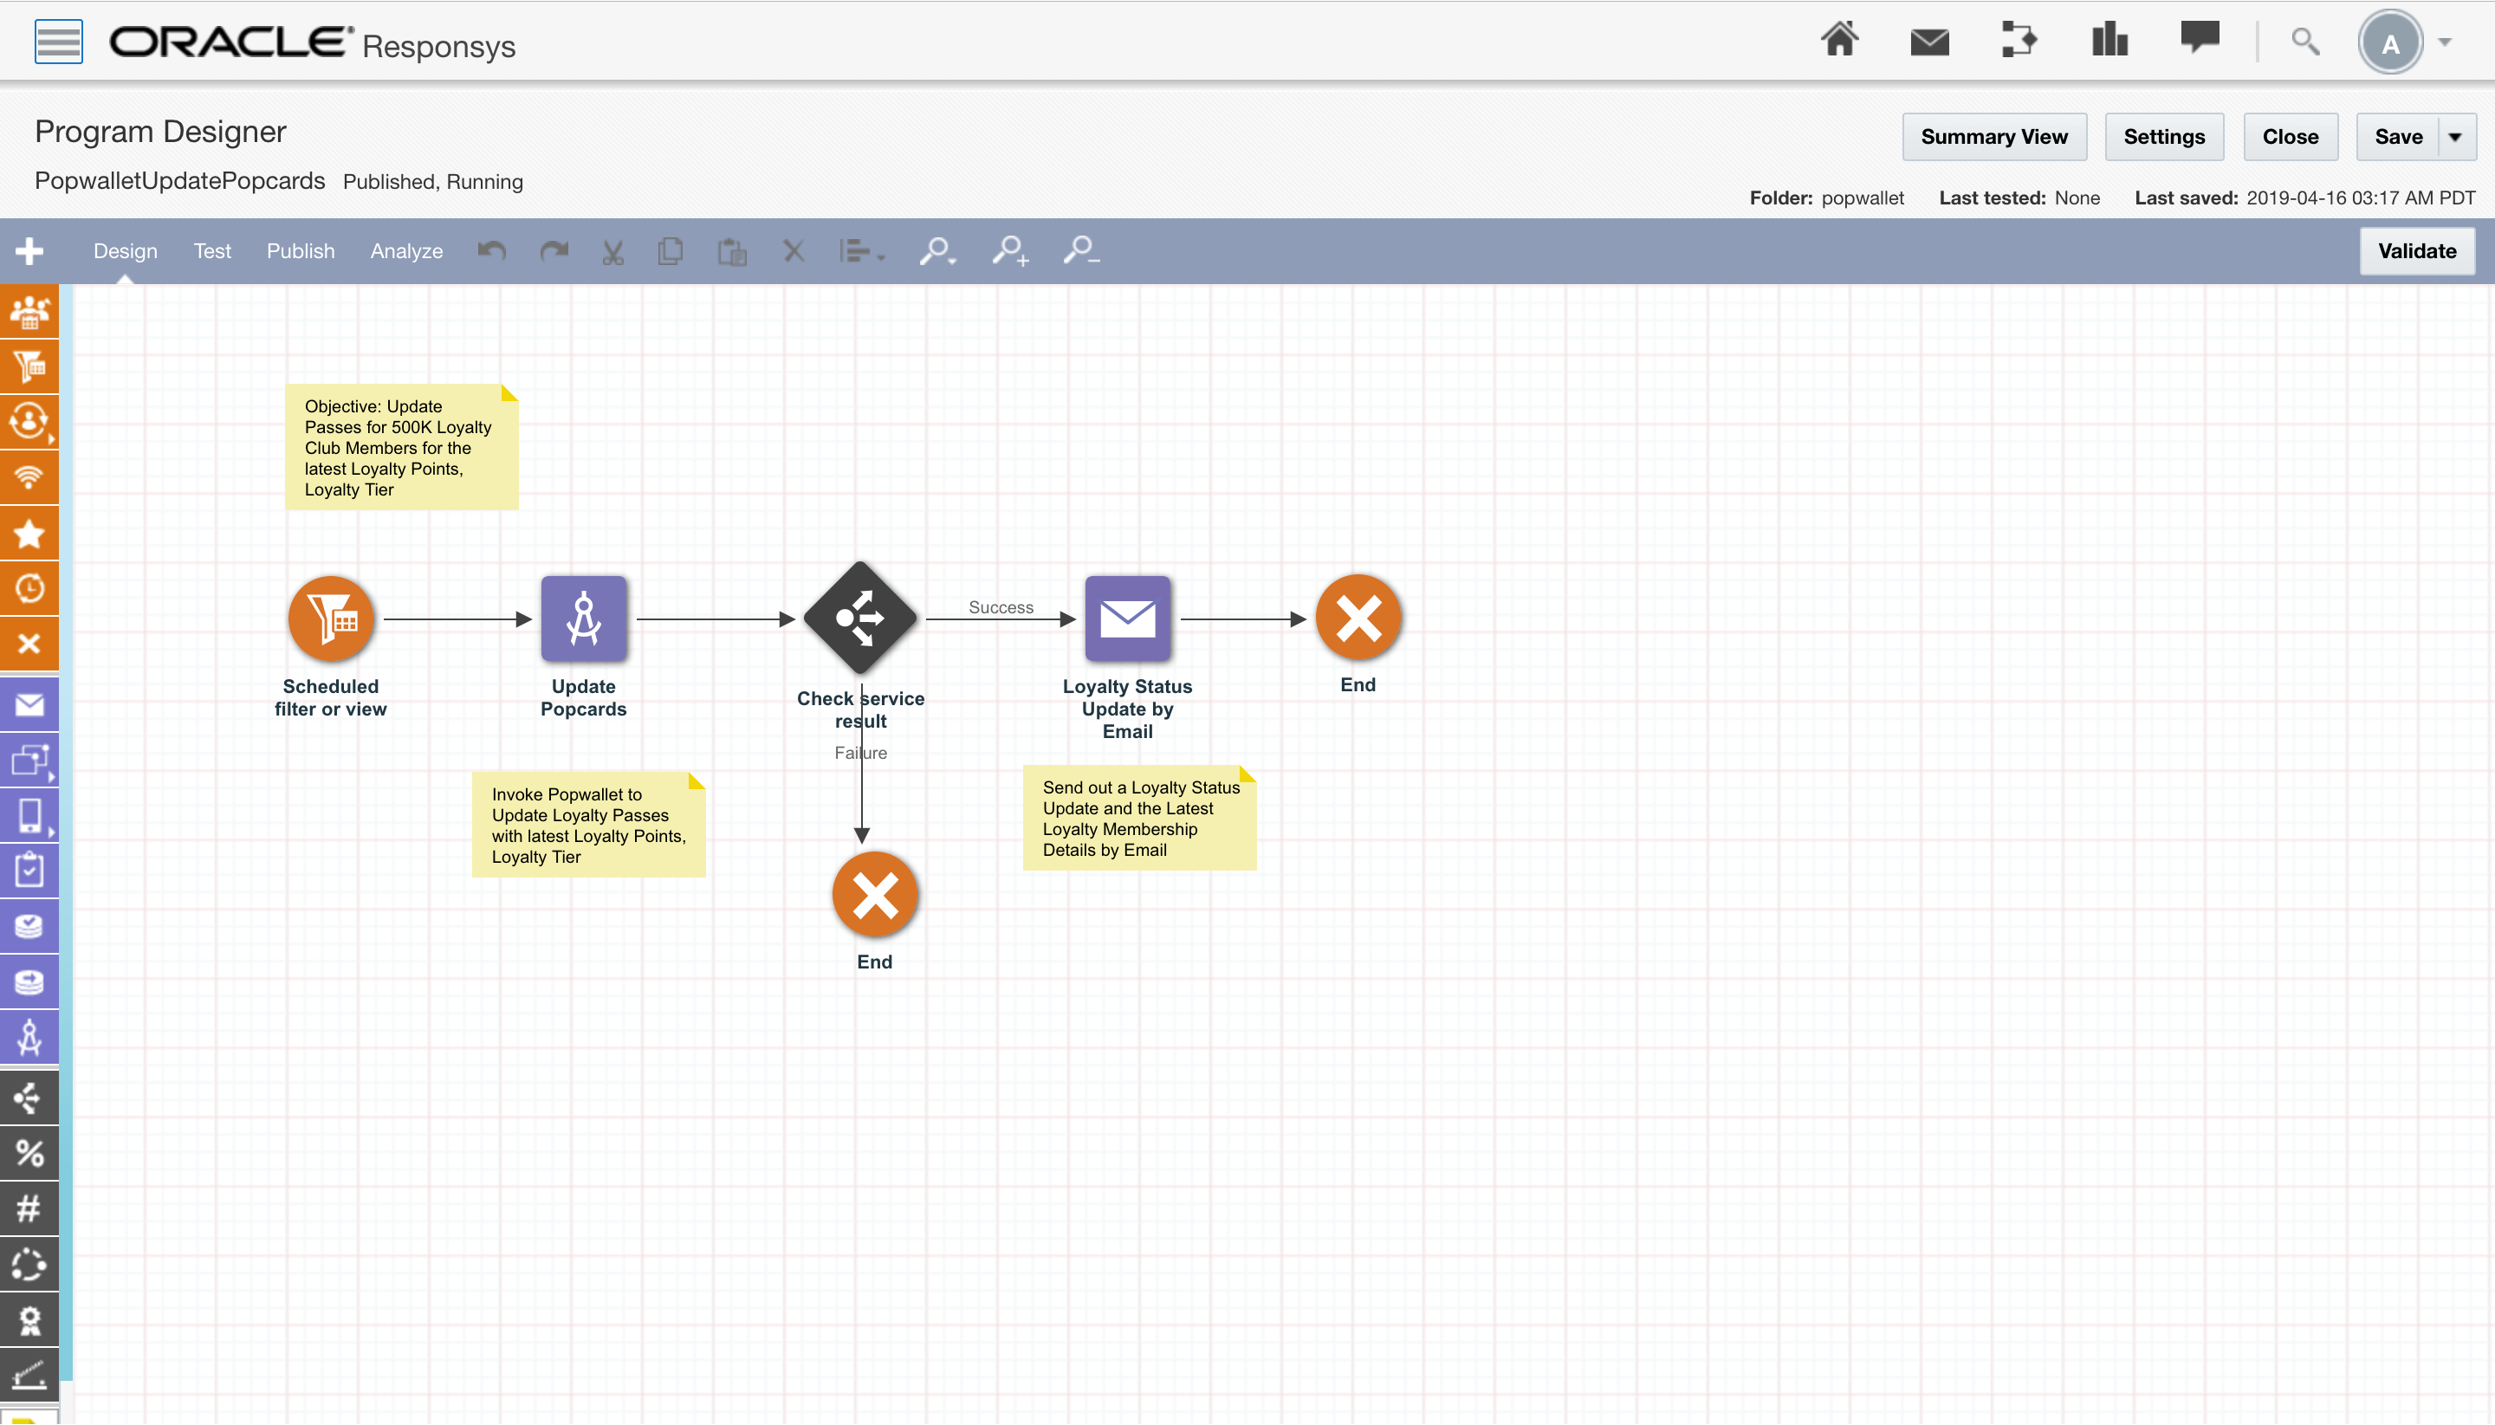Select the Loyalty Status Update email node
This screenshot has width=2495, height=1425.
pyautogui.click(x=1126, y=618)
